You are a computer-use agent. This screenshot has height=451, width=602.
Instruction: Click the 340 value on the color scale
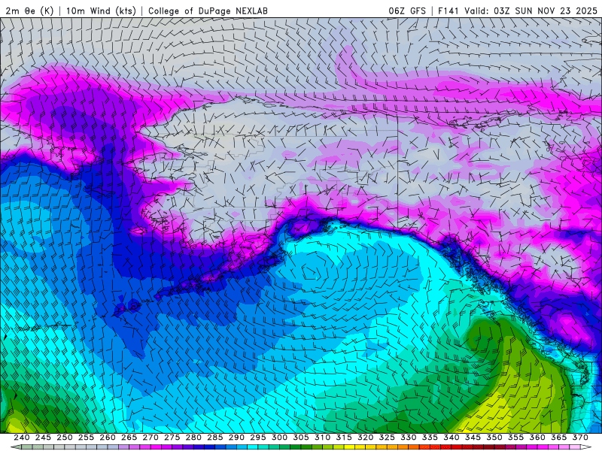tap(451, 437)
